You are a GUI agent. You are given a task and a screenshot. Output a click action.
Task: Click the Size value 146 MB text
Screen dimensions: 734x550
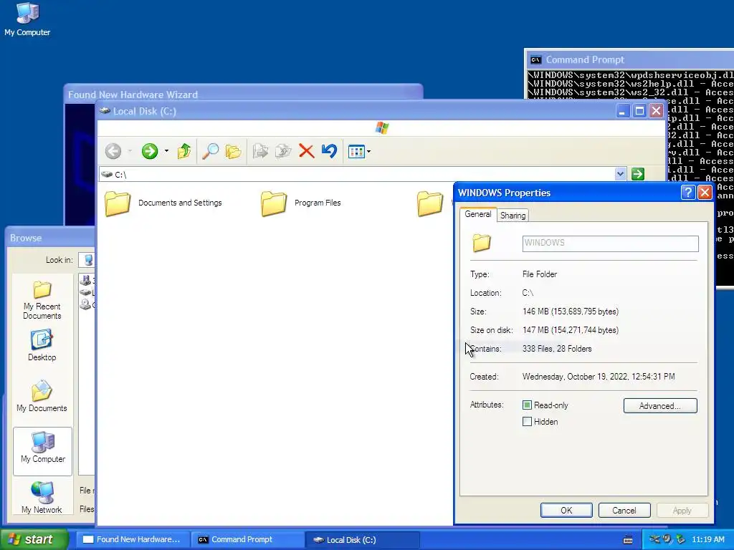pos(571,312)
